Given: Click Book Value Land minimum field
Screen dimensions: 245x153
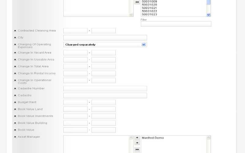Looking at the screenshot, I should click(75, 109).
